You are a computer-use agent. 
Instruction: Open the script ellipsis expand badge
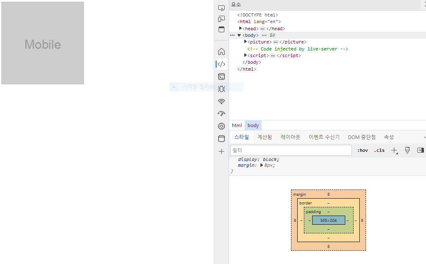[x=273, y=56]
